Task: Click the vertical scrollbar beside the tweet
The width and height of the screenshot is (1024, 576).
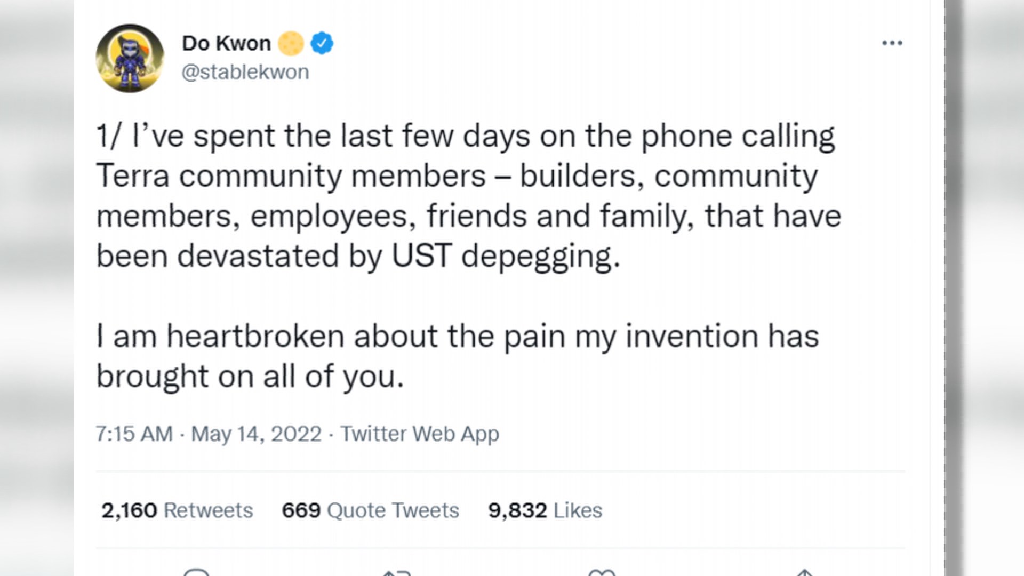Action: tap(953, 288)
